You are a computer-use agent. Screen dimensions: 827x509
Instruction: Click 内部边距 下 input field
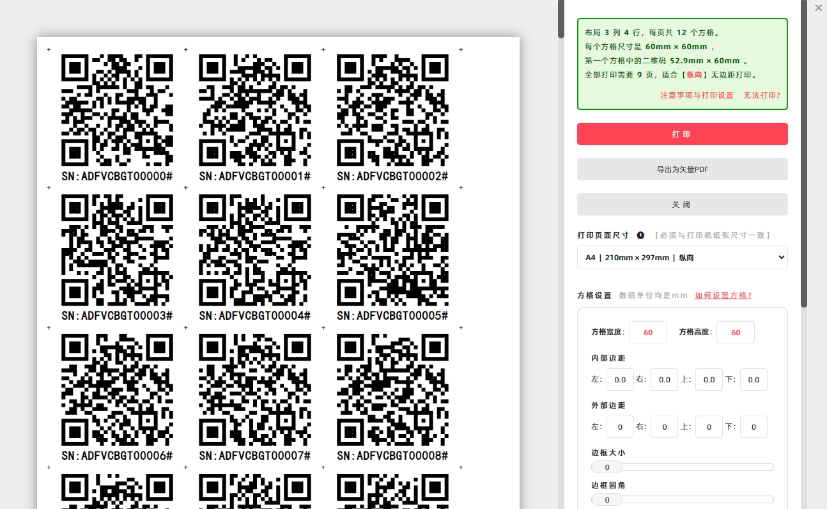[x=754, y=380]
